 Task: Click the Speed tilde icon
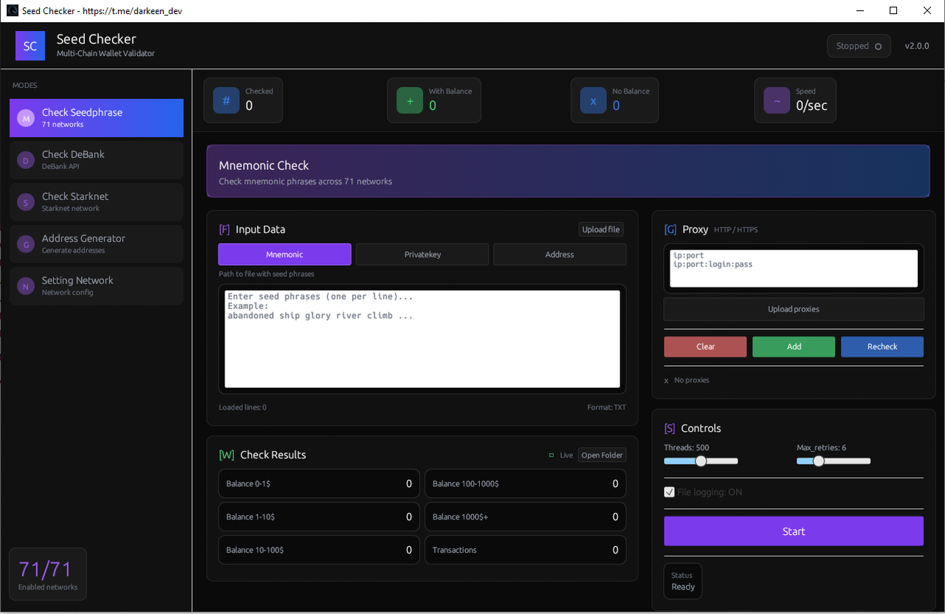[776, 100]
